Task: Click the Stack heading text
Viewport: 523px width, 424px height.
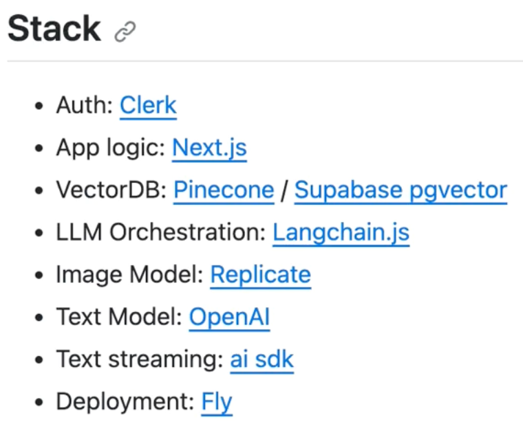Action: (54, 30)
